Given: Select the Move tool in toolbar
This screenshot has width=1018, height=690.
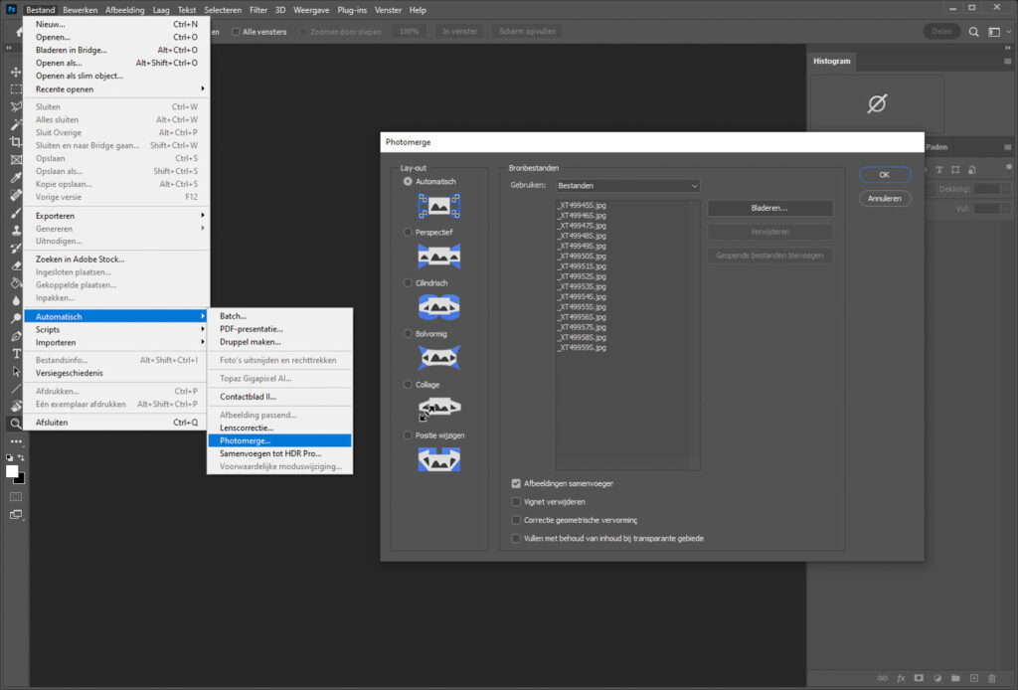Looking at the screenshot, I should (x=16, y=72).
